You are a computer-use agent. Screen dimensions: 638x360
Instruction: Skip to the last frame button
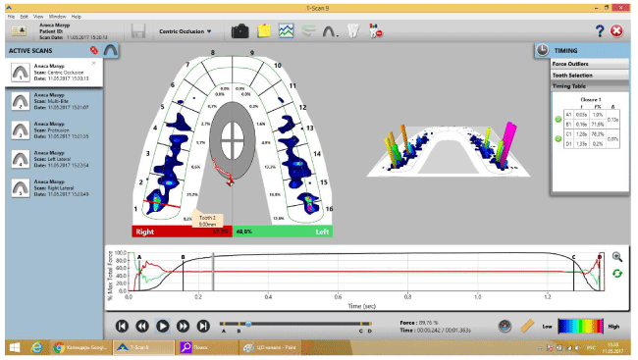coord(203,326)
